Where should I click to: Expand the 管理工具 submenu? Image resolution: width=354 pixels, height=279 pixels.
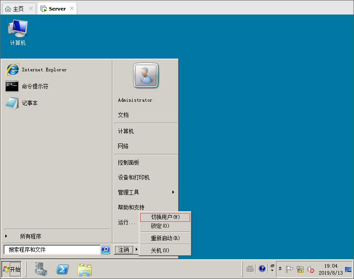coord(146,192)
